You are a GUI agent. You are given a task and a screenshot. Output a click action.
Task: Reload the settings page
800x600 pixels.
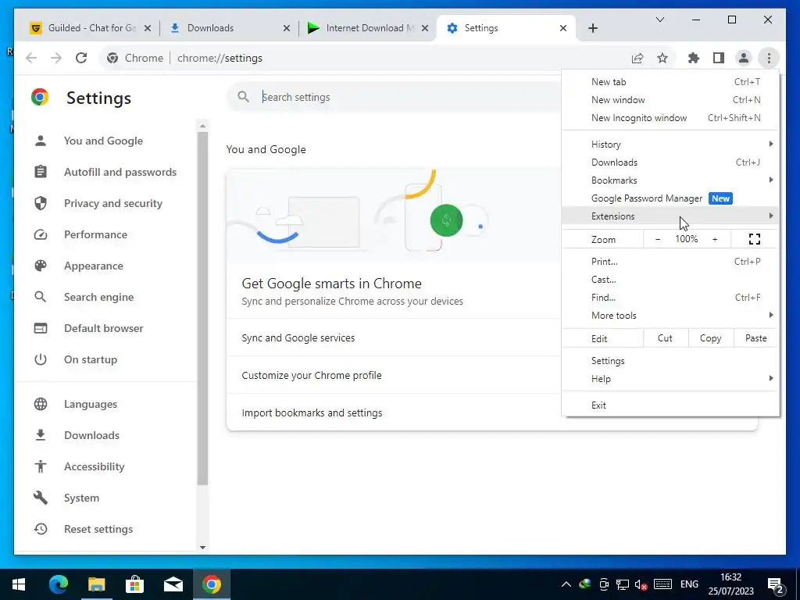pyautogui.click(x=81, y=58)
